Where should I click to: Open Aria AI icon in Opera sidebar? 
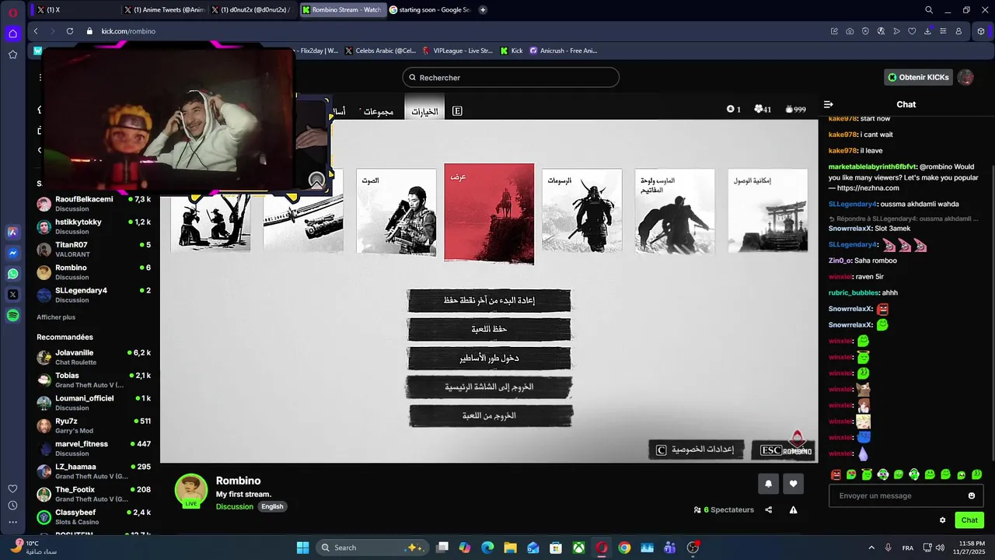pyautogui.click(x=12, y=232)
